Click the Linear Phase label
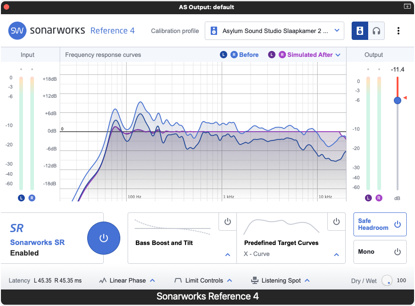This screenshot has height=306, width=415. [128, 280]
